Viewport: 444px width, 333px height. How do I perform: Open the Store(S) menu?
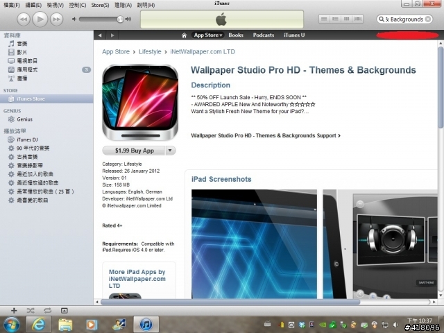pyautogui.click(x=100, y=5)
